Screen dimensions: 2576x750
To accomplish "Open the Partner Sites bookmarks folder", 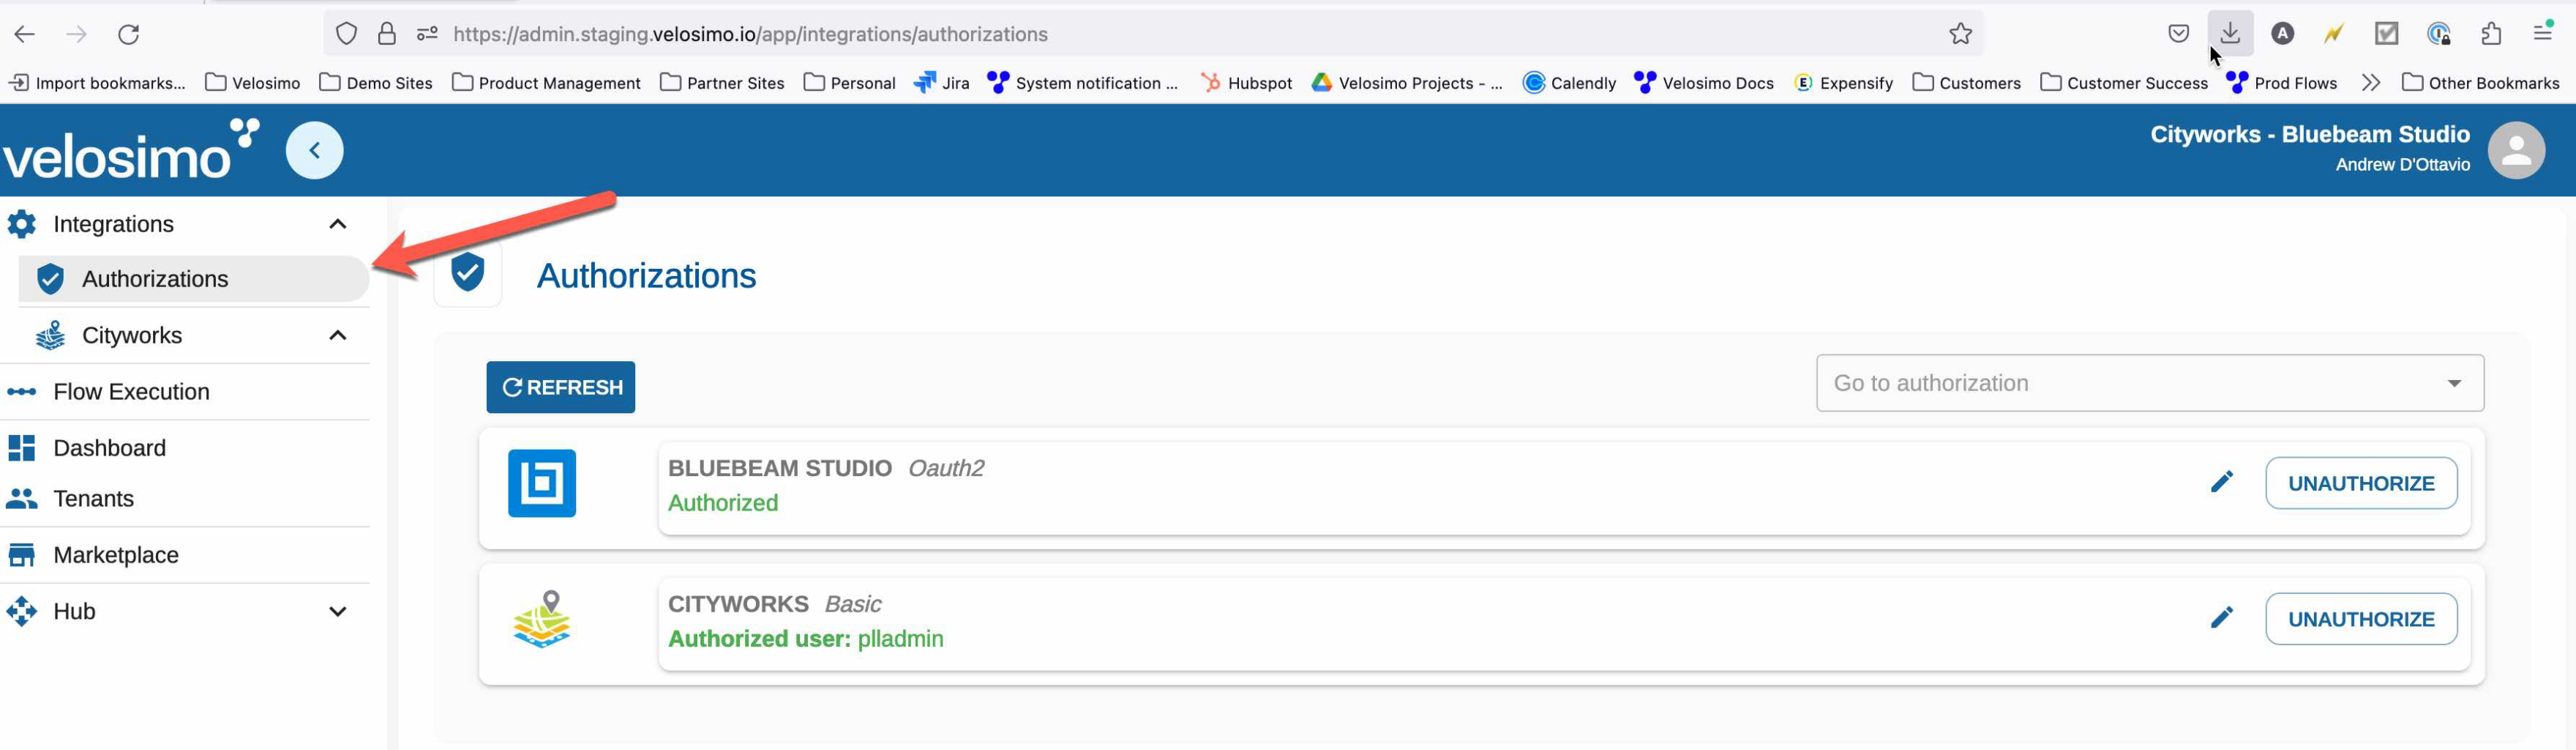I will 722,83.
